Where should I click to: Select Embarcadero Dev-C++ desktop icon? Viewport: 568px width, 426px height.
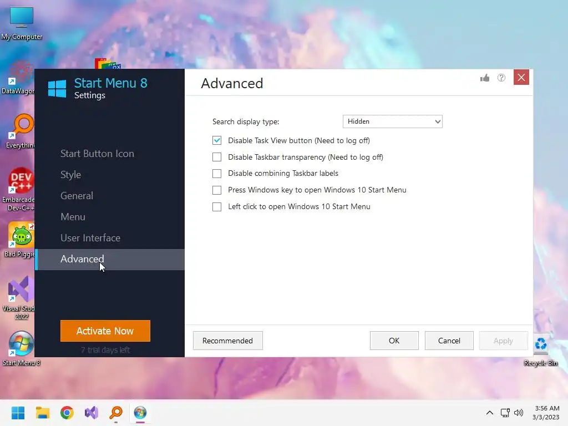[18, 189]
